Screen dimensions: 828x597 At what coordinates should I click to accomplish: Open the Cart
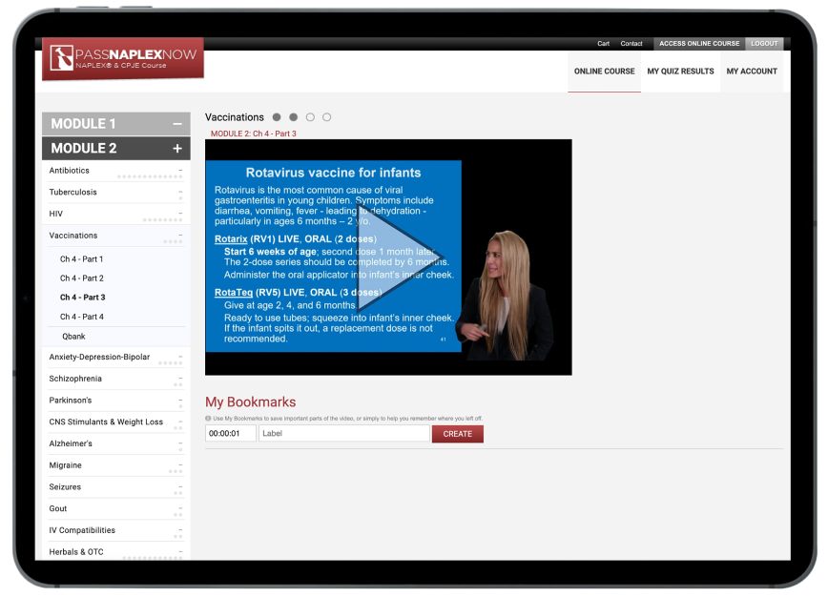coord(603,43)
